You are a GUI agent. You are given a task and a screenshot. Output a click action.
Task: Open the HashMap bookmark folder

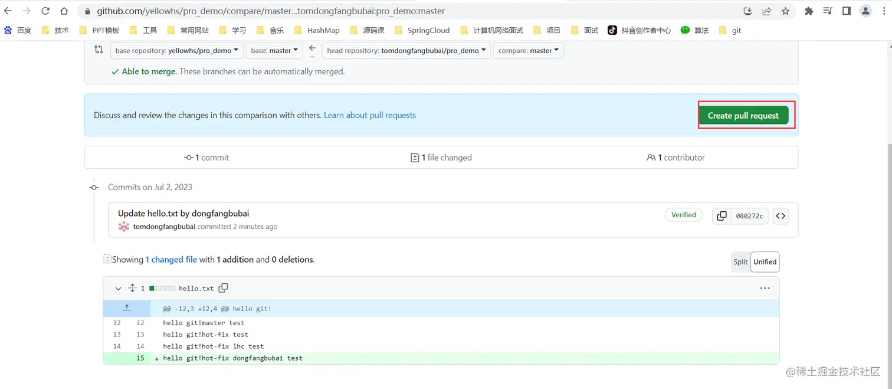point(317,30)
